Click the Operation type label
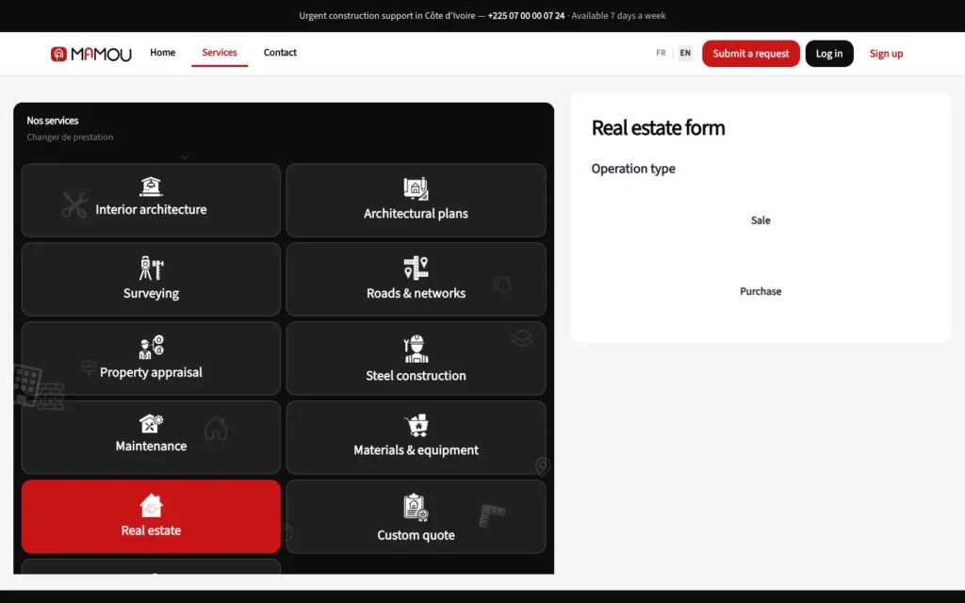The width and height of the screenshot is (965, 603). tap(633, 169)
